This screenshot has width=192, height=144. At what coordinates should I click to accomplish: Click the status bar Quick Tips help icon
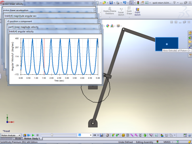[x=178, y=142]
